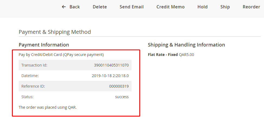Click the Transaction Id label
264x126 pixels.
34,65
